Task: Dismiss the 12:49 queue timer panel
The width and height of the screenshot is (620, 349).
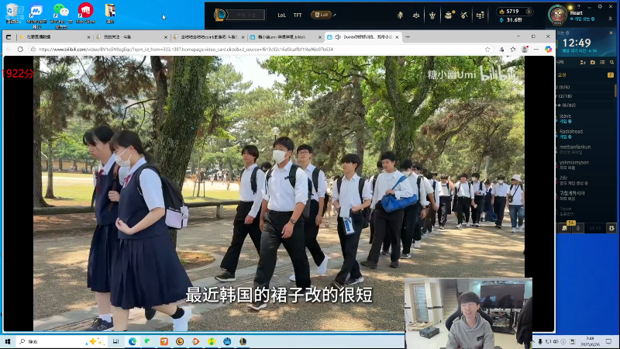Action: (611, 33)
